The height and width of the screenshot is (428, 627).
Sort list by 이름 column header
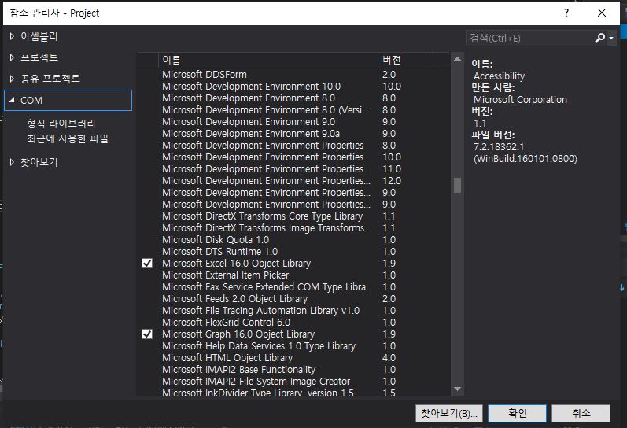268,60
